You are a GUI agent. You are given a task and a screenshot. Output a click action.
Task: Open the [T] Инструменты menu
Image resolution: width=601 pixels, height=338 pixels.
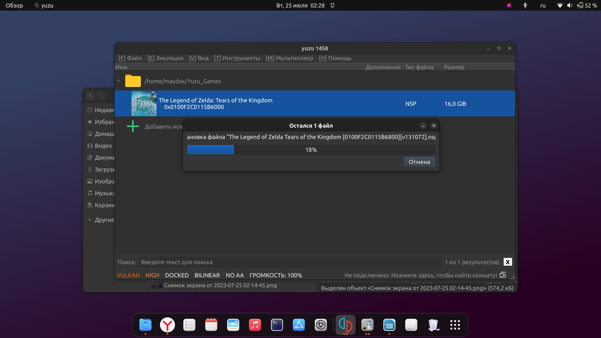237,58
